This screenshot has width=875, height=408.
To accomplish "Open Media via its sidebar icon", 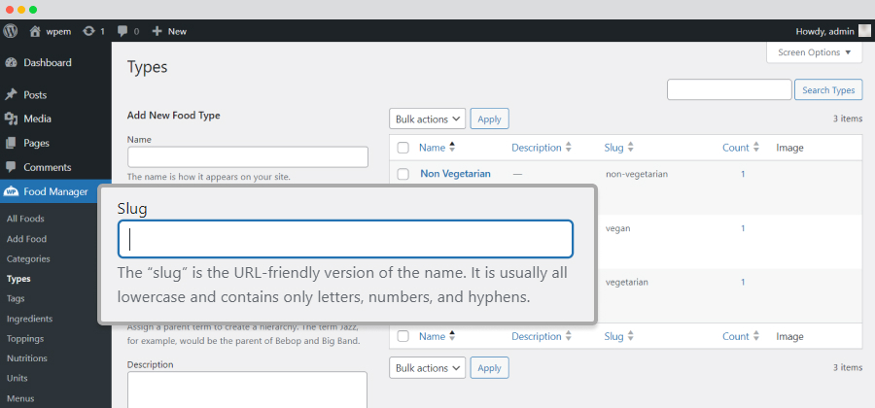I will (x=11, y=119).
